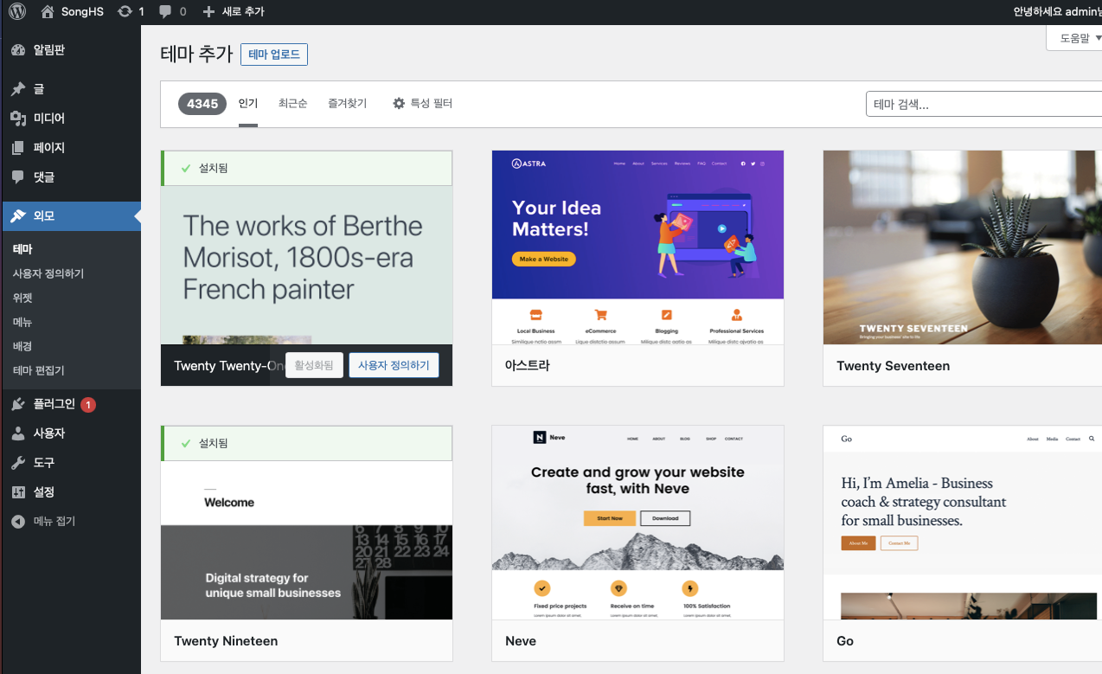Screen dimensions: 1102x674
Task: Click the disabled 활성화됨 button
Action: pos(315,365)
